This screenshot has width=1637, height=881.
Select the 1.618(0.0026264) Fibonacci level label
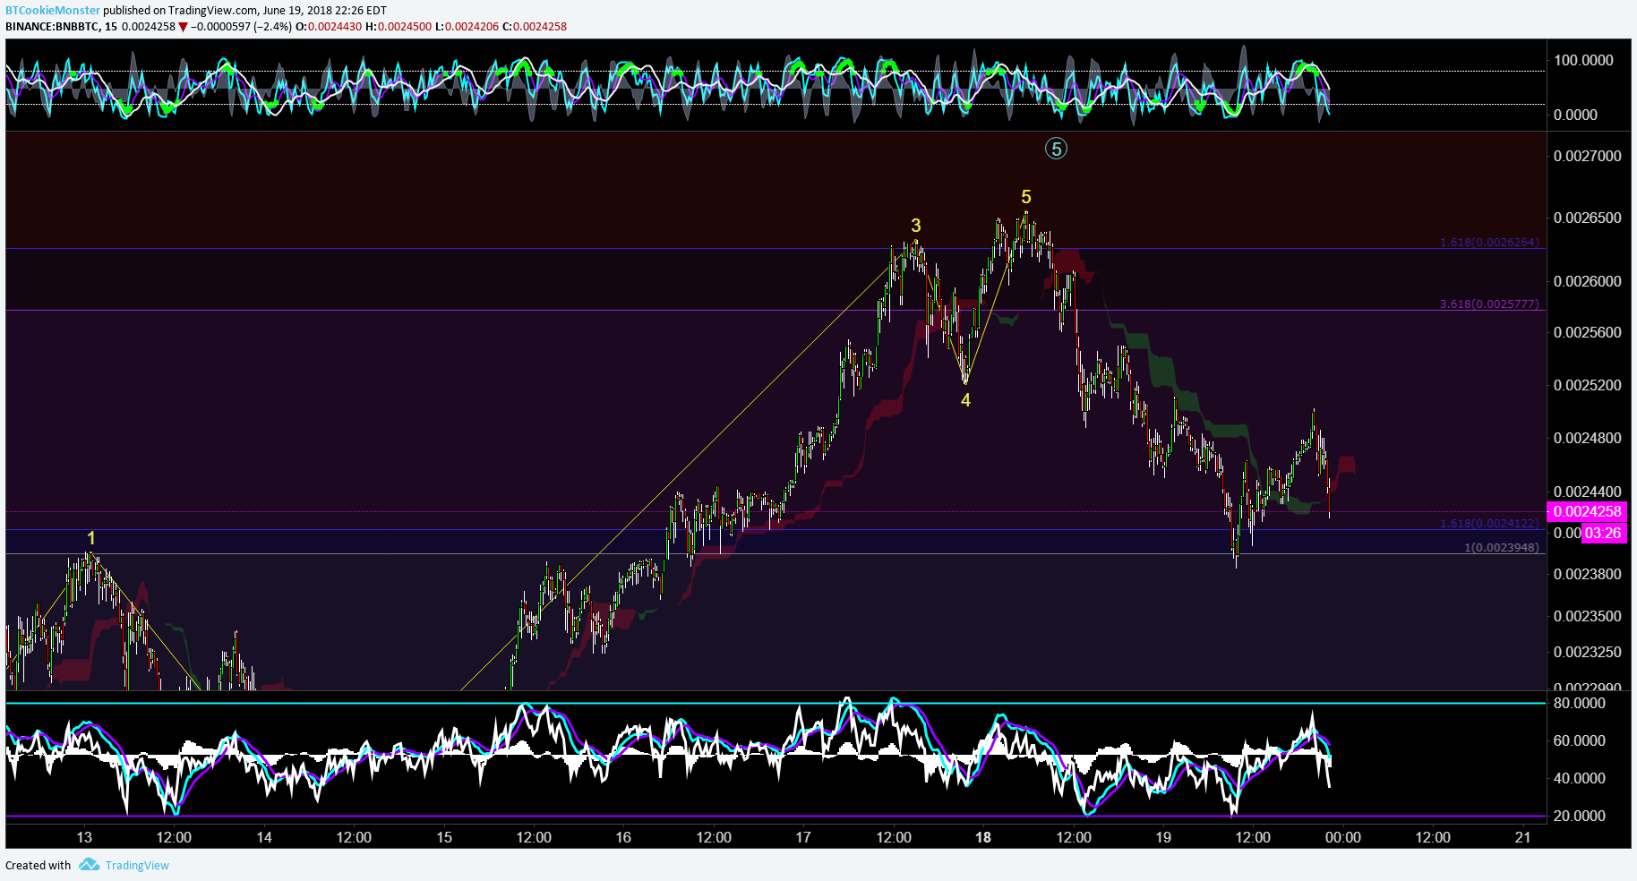(x=1489, y=243)
